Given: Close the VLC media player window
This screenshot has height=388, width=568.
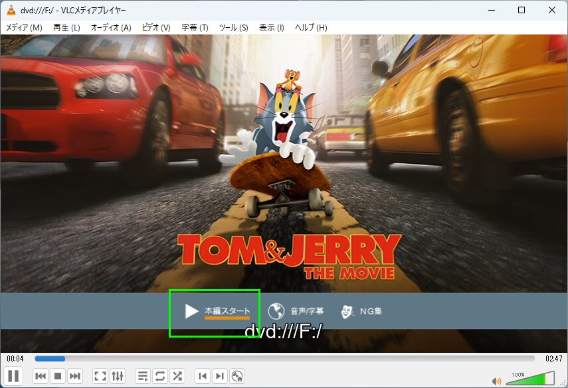Looking at the screenshot, I should (551, 10).
